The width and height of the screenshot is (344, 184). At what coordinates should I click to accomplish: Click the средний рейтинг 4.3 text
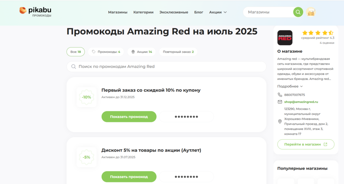pos(318,38)
